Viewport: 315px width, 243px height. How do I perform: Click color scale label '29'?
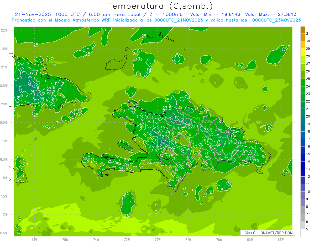[x=308, y=48]
